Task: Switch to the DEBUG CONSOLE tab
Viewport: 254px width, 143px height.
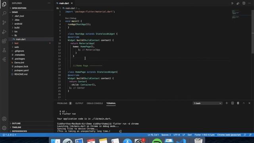Action: [x=94, y=103]
